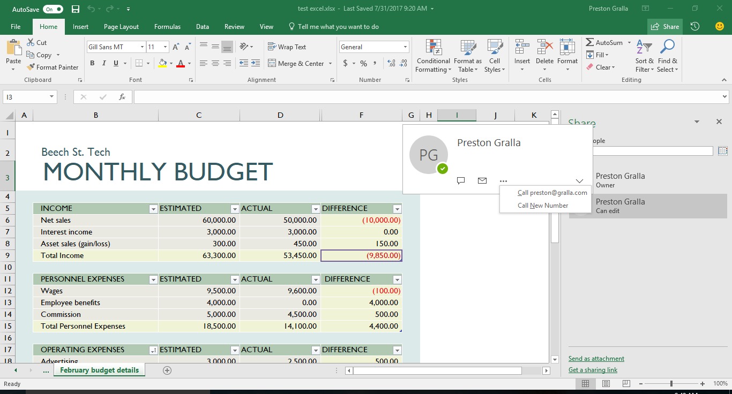Click the Insert cells icon
This screenshot has width=732, height=394.
pos(522,47)
